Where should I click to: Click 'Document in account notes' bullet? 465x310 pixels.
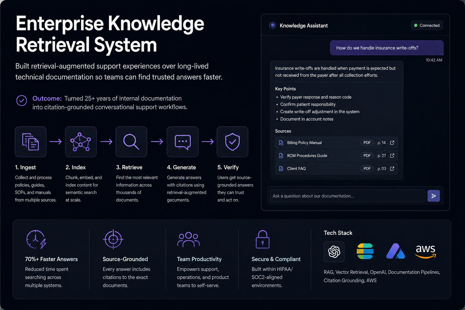(x=307, y=119)
